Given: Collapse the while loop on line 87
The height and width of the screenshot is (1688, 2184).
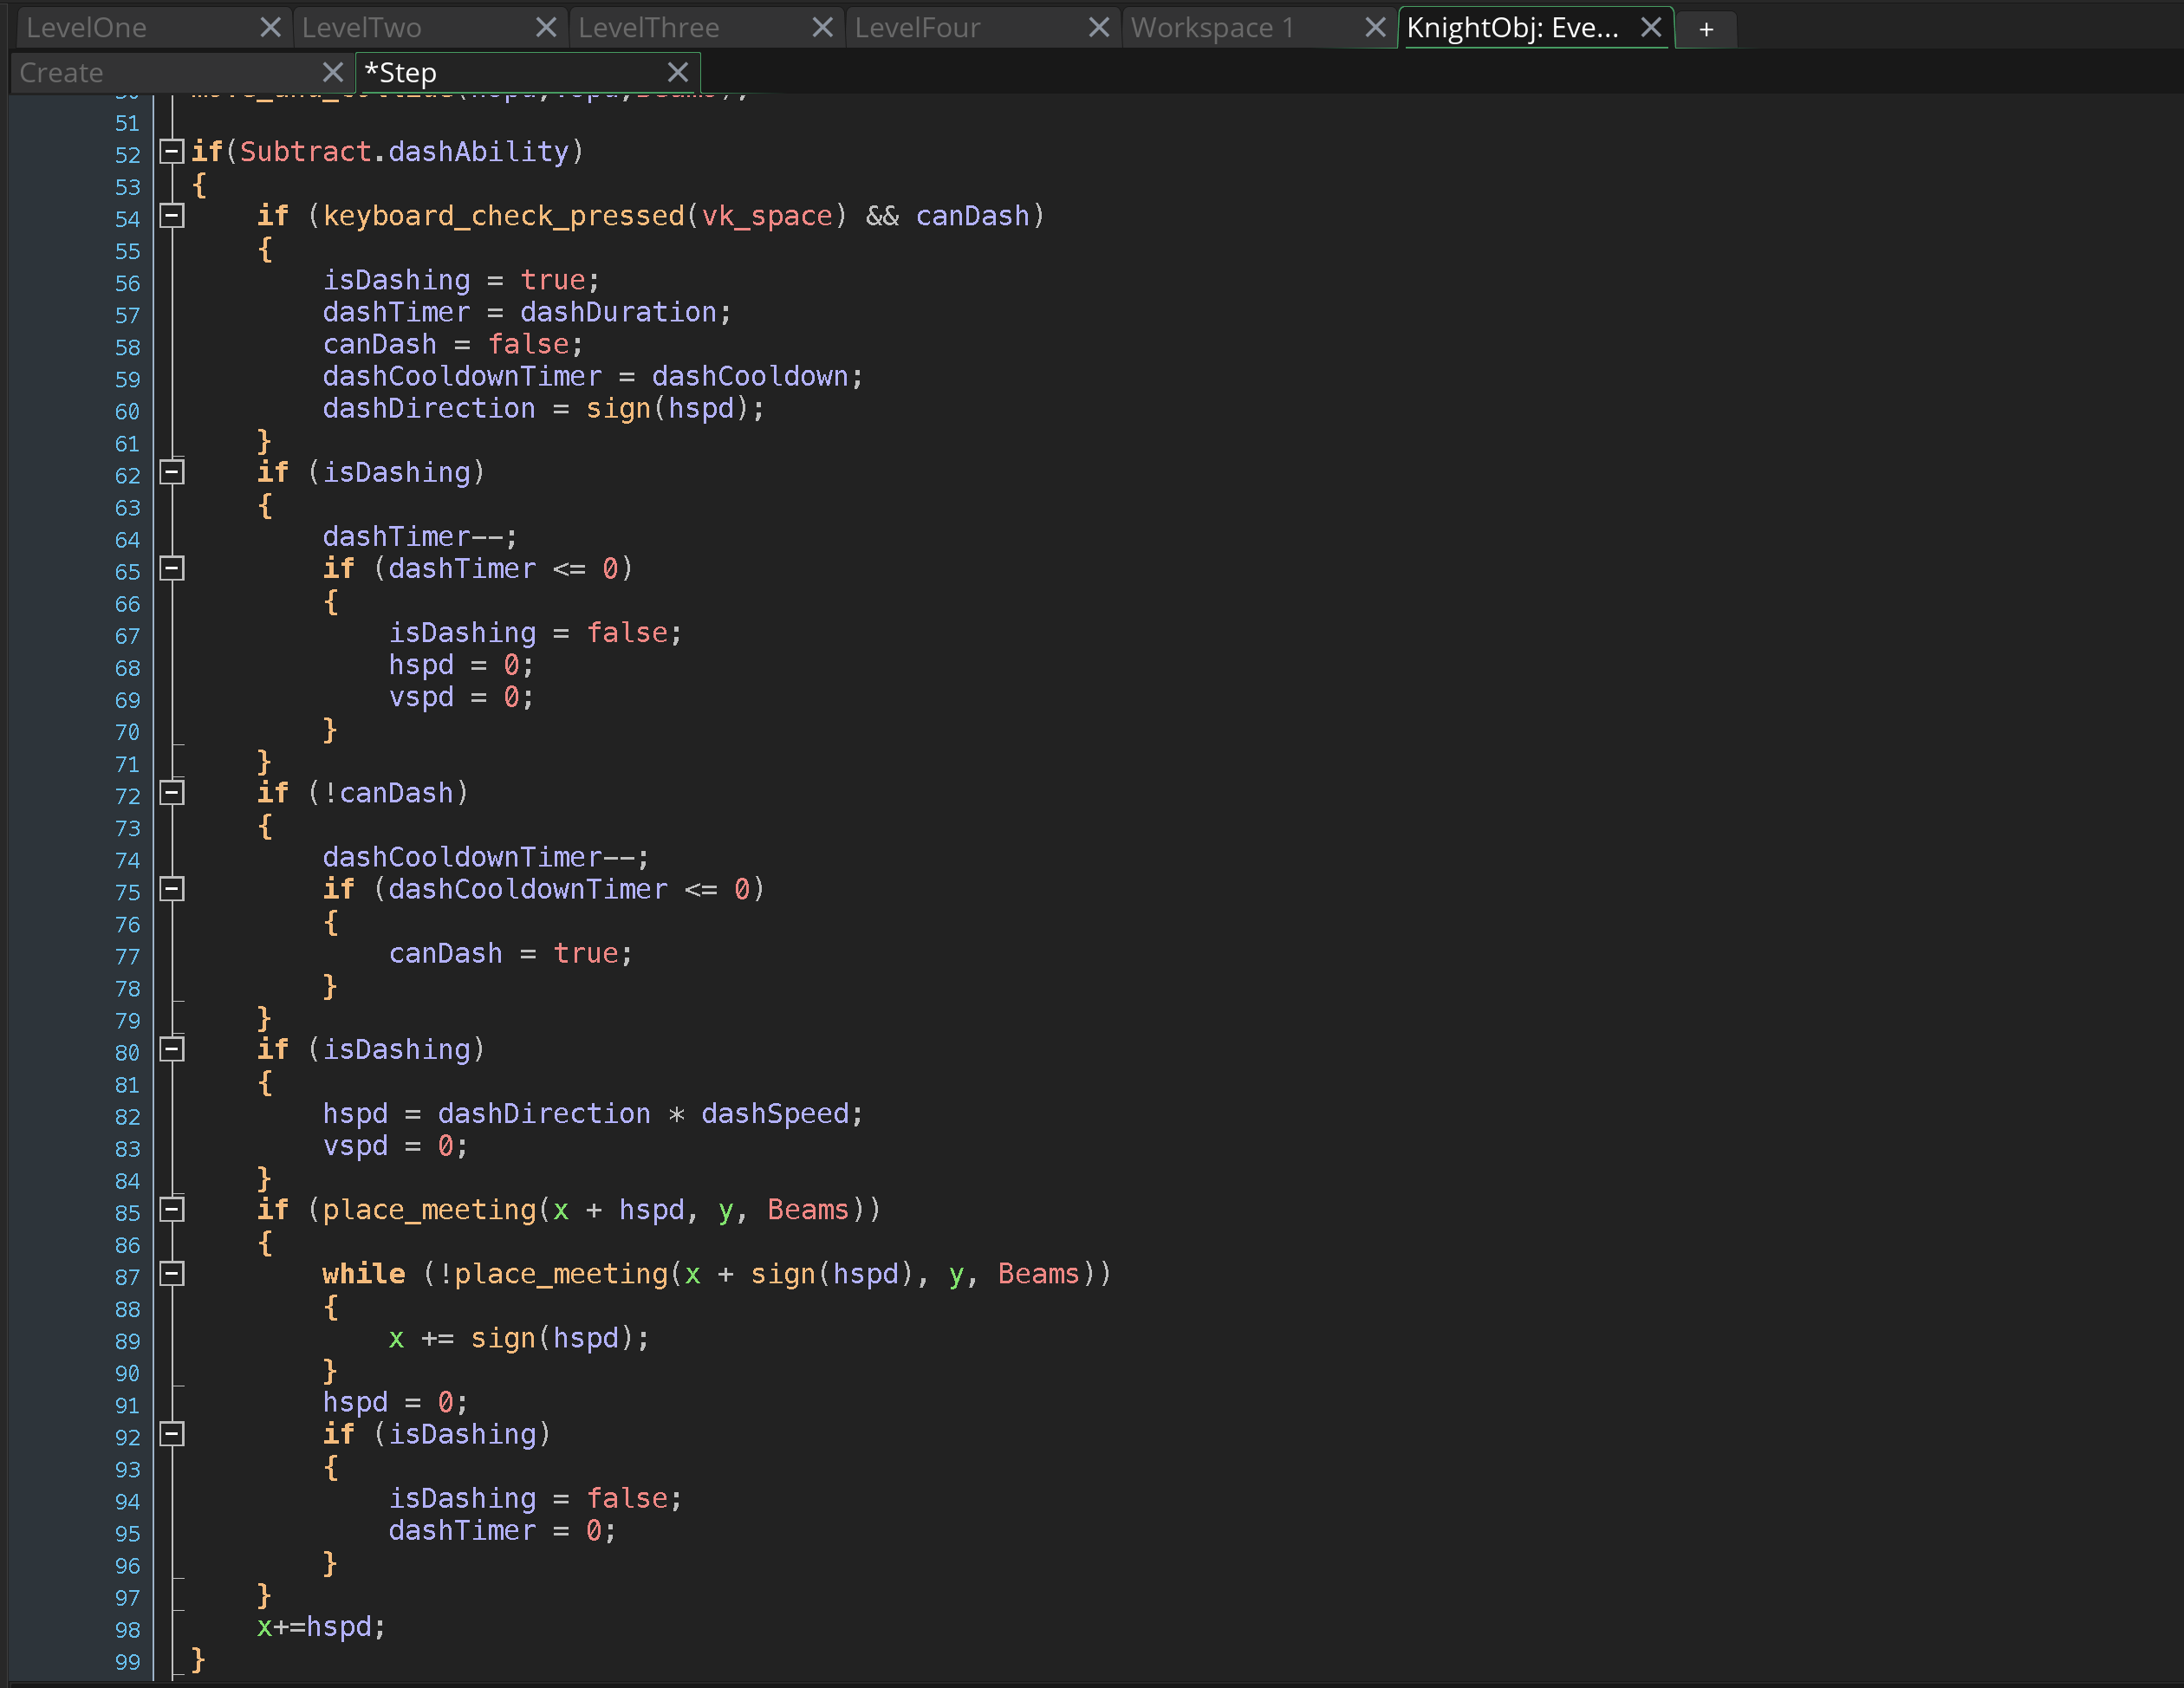Looking at the screenshot, I should [172, 1274].
